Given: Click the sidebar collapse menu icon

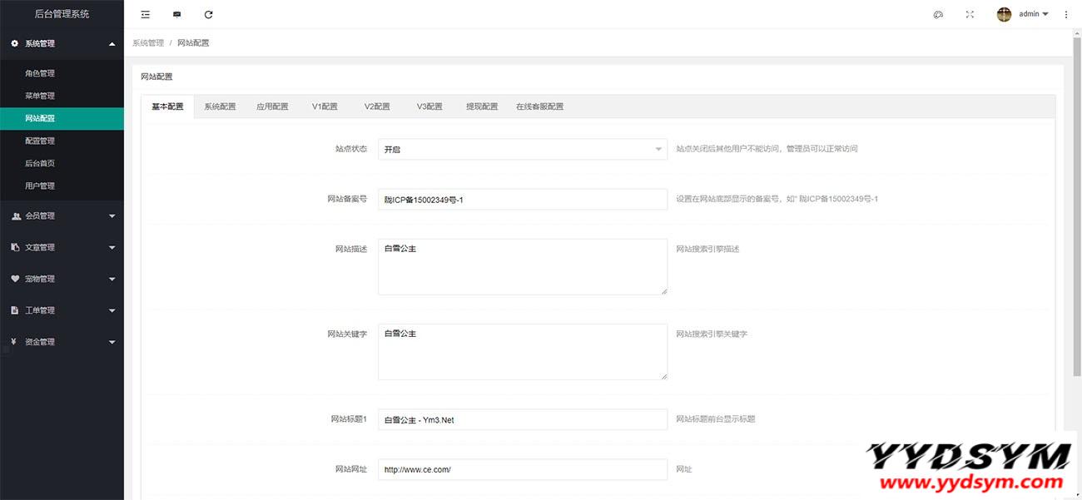Looking at the screenshot, I should [x=146, y=14].
